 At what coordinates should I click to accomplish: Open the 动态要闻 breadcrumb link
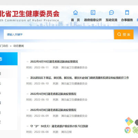[x=19, y=46]
